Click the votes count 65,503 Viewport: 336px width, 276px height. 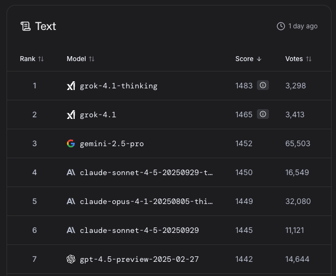298,143
